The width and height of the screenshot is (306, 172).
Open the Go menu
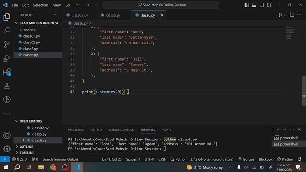[x=67, y=5]
